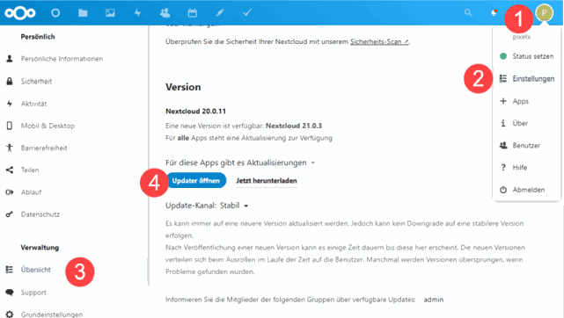Click the list icon beside Übersicht
Viewport: 564px width, 318px height.
point(10,270)
